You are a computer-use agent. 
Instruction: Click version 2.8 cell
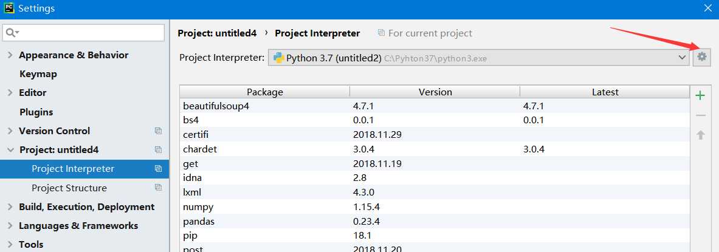click(360, 178)
